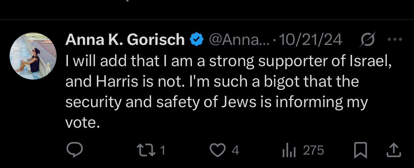Click the tweet line starting "and Harris is not"
Image resolution: width=414 pixels, height=168 pixels.
point(212,82)
